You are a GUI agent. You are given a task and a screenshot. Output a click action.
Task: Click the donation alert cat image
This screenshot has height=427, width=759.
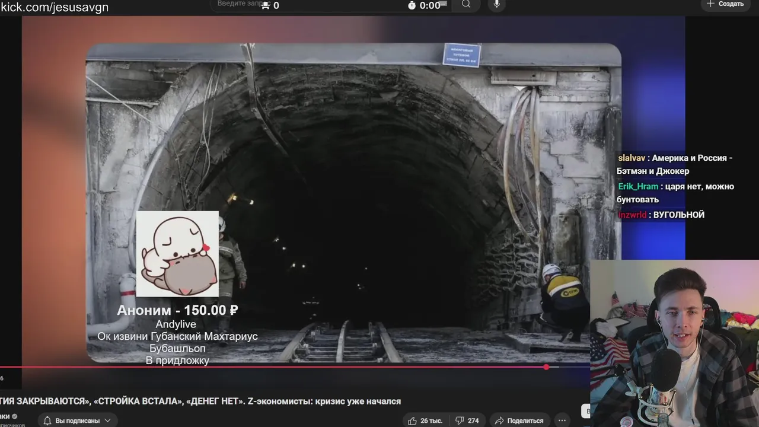tap(177, 254)
